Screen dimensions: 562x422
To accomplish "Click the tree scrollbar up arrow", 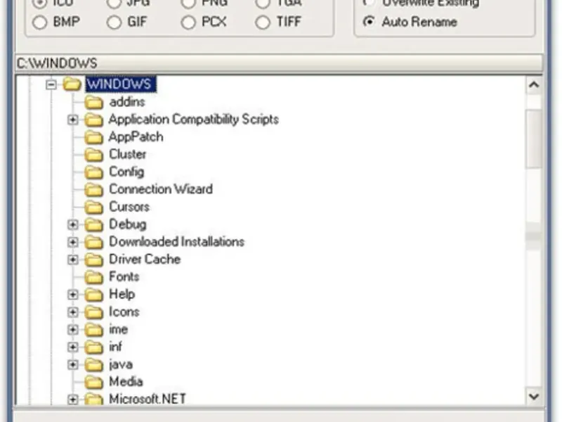I will [x=534, y=85].
